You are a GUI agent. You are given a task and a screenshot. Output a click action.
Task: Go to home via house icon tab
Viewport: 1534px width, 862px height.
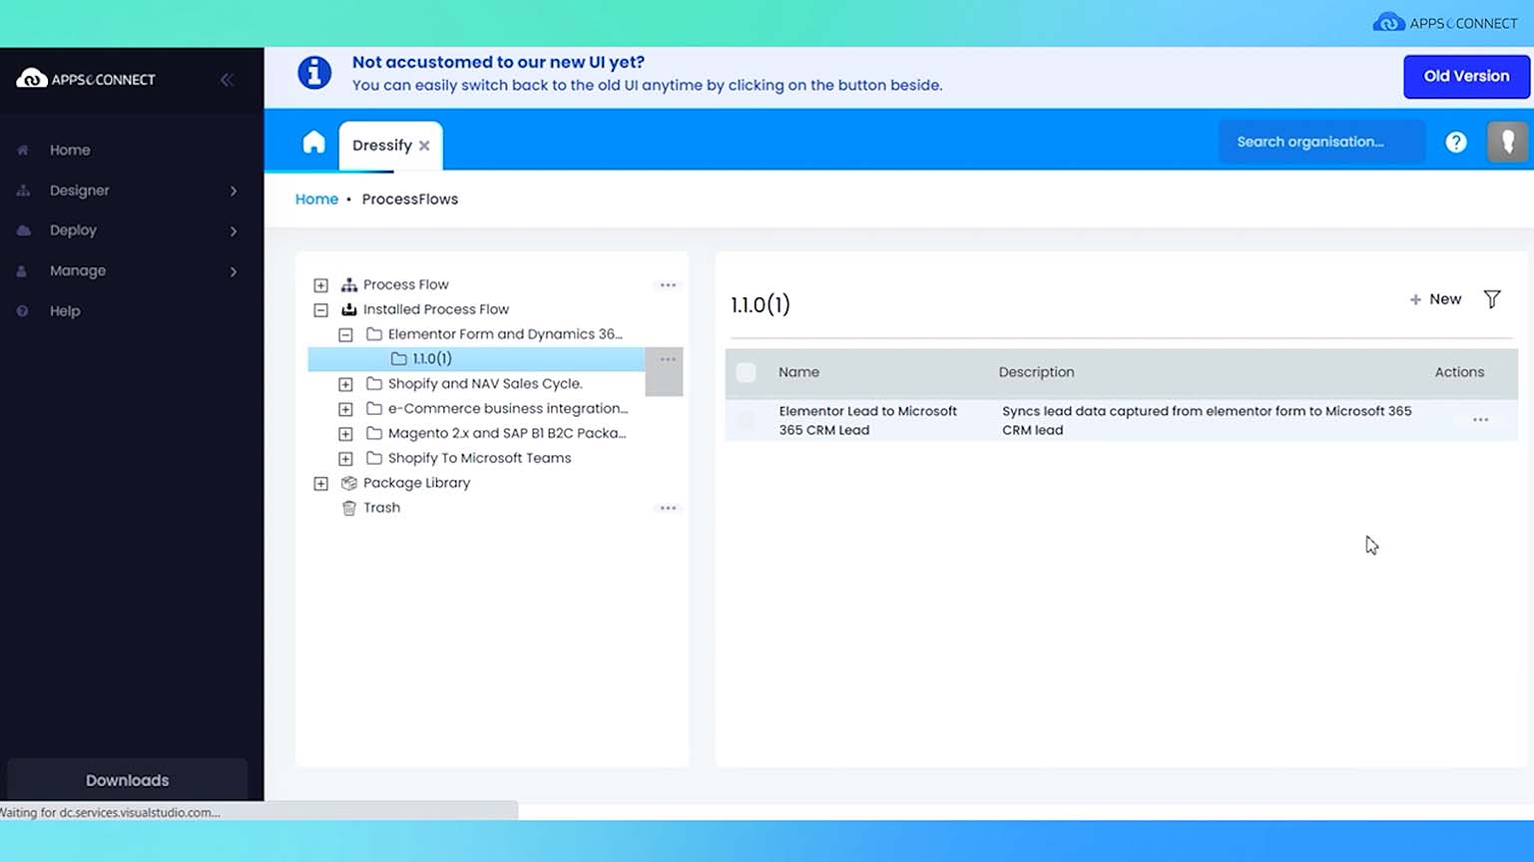313,143
